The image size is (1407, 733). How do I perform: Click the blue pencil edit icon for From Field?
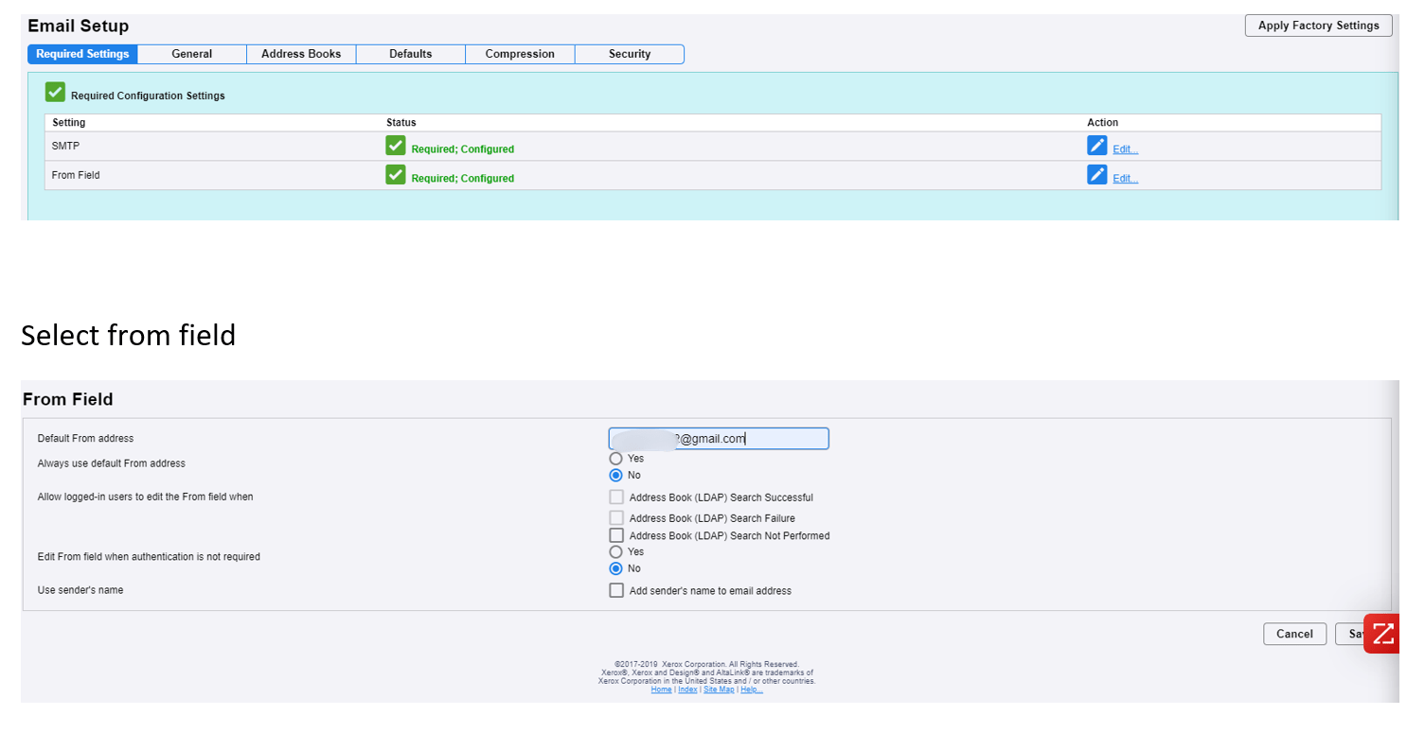(1097, 175)
